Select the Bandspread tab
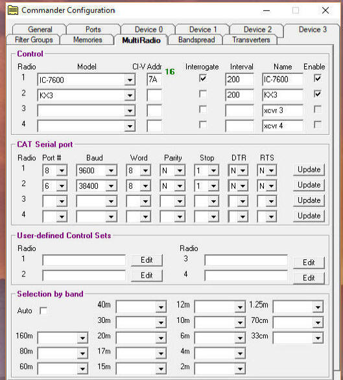The image size is (343, 380). tap(196, 40)
